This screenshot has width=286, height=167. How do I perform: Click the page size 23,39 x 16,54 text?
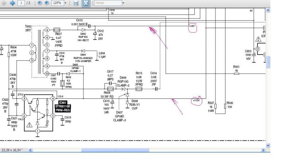(x=12, y=150)
